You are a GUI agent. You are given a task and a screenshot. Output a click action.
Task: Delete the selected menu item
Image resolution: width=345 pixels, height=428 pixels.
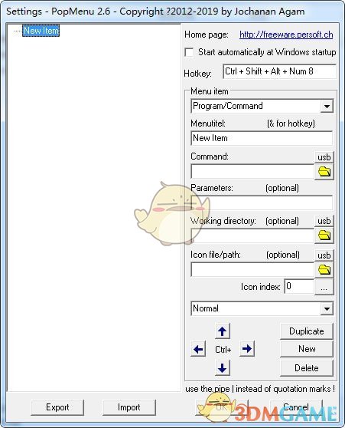(x=307, y=368)
